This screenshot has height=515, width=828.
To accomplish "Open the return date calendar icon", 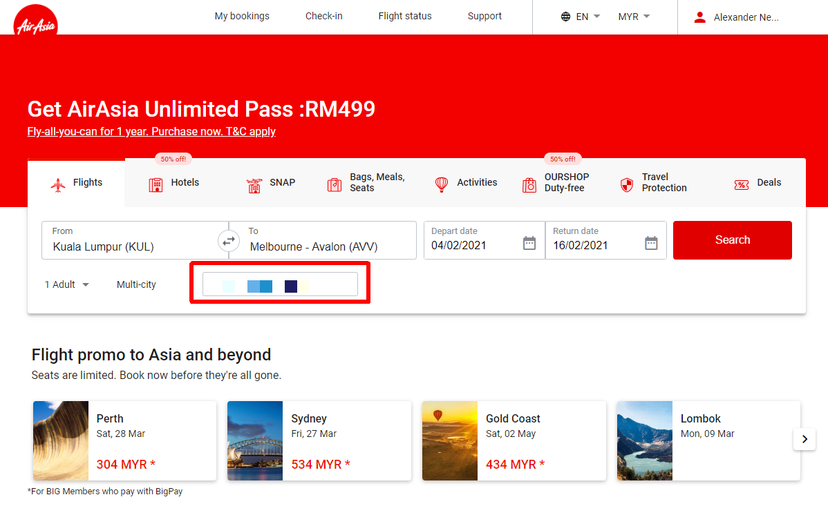I will point(651,243).
